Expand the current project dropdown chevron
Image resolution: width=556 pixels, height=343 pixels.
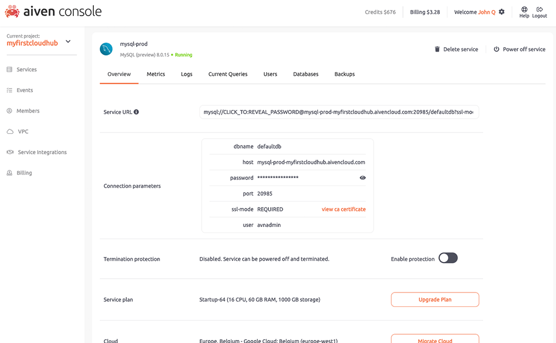(x=68, y=42)
